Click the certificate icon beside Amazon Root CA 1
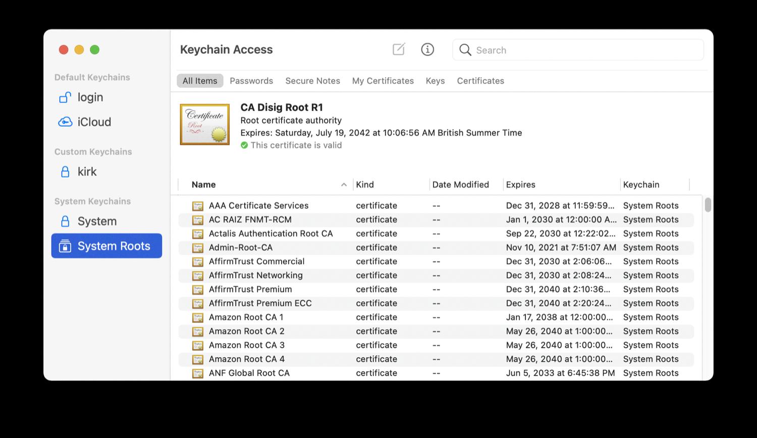Screen dimensions: 757x438 198,317
